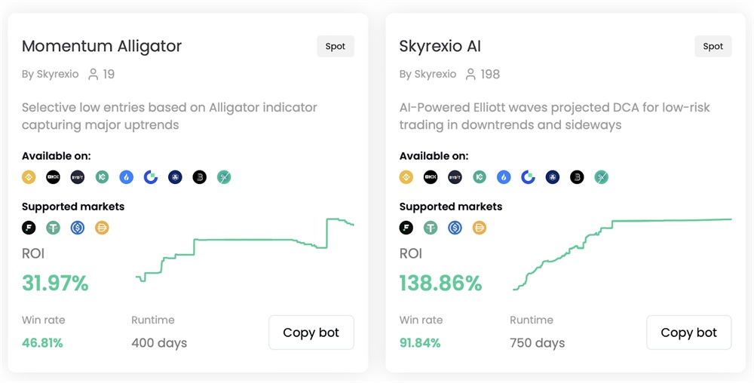The image size is (754, 383).
Task: Click 'Win rate' label in Skyrexio AI card
Action: click(421, 320)
